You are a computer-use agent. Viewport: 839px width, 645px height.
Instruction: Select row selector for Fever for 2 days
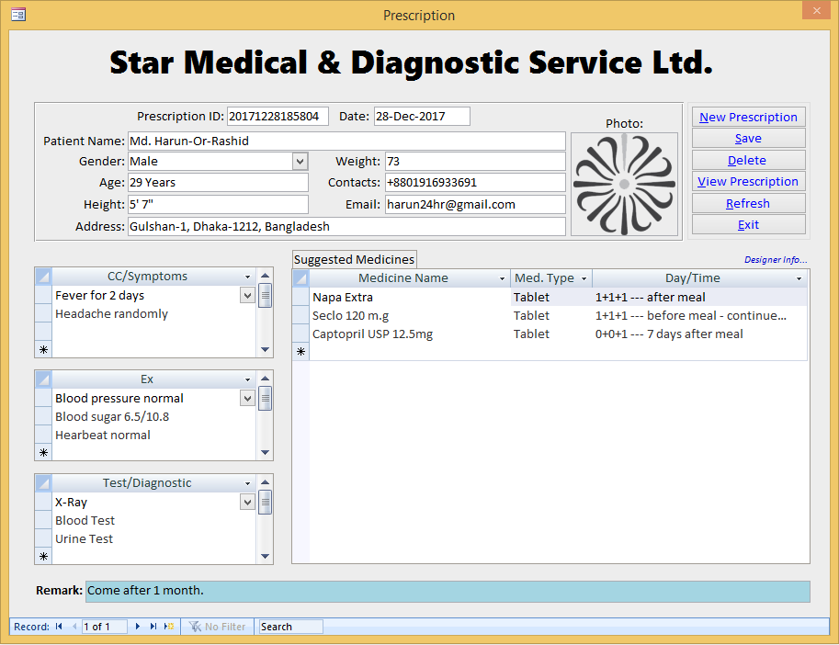click(x=43, y=295)
